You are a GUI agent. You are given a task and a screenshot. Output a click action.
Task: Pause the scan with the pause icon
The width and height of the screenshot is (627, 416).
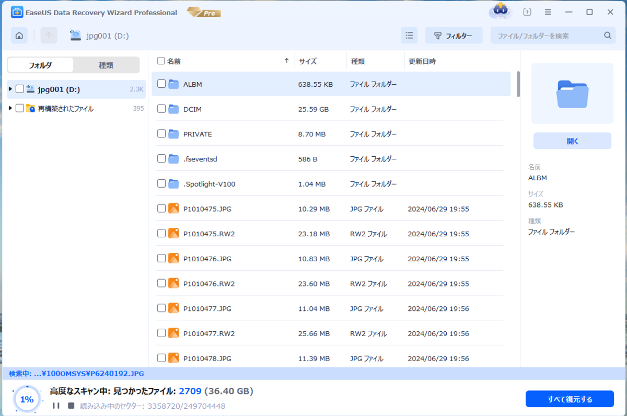(55, 405)
